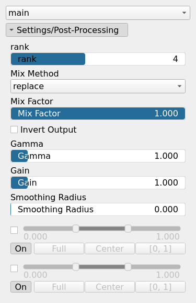Click the second On toggle button
Image resolution: width=196 pixels, height=303 pixels.
pyautogui.click(x=21, y=287)
